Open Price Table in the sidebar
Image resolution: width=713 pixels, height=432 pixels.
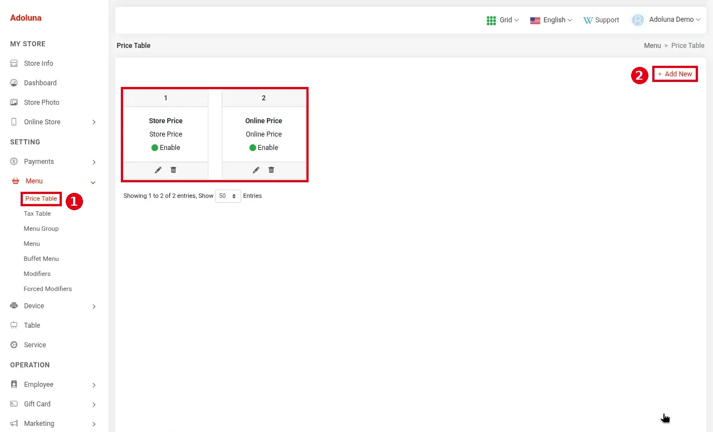(41, 198)
